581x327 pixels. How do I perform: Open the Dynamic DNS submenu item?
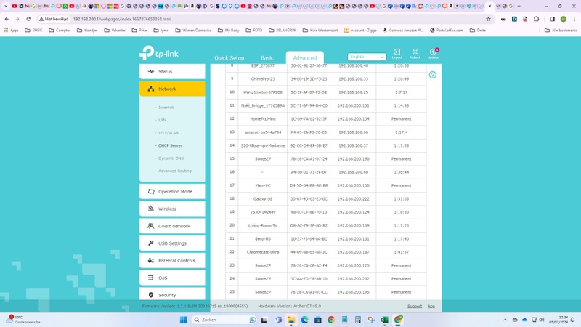(171, 158)
